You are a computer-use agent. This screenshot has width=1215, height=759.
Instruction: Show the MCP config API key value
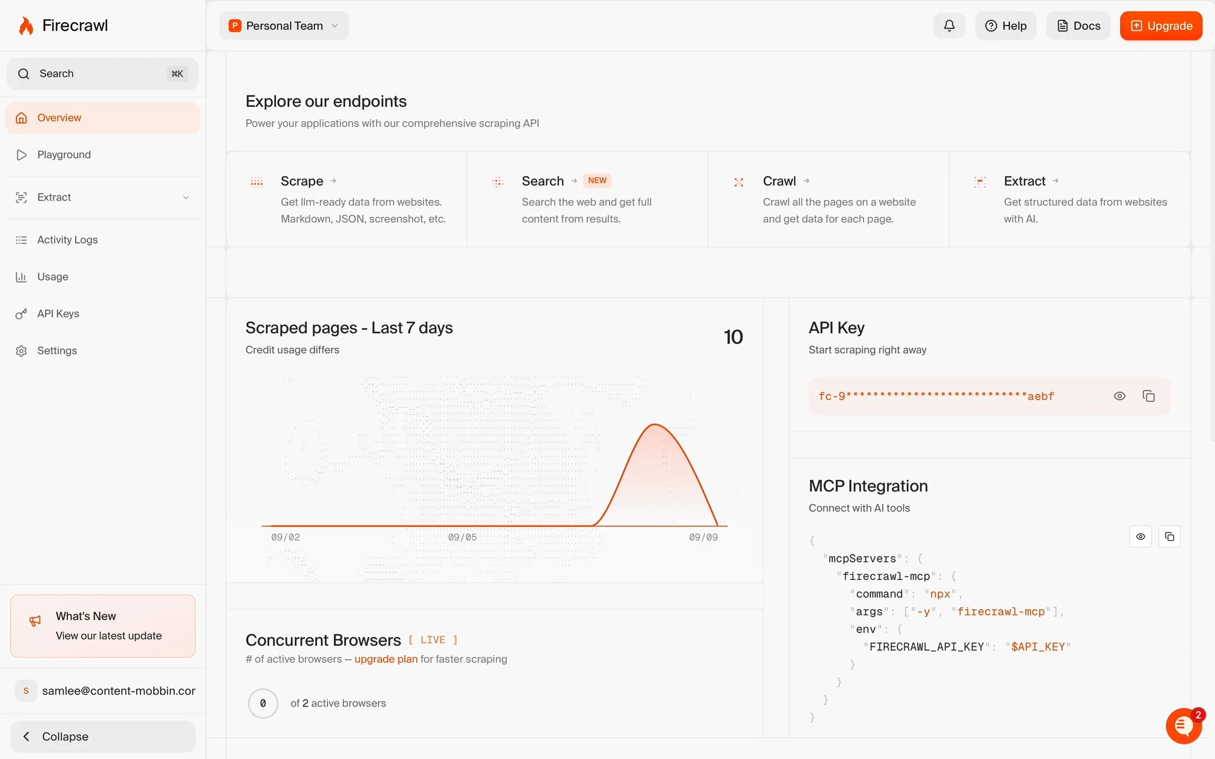(1140, 536)
